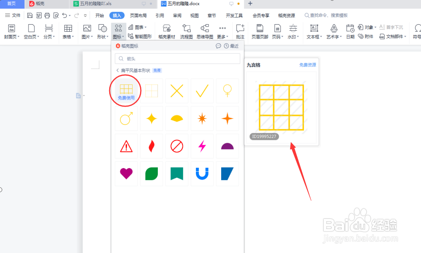The width and height of the screenshot is (421, 253).
Task: Insert the 日期 date
Action: [350, 31]
